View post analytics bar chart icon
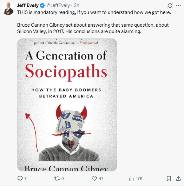184x186 pixels. [x=131, y=178]
